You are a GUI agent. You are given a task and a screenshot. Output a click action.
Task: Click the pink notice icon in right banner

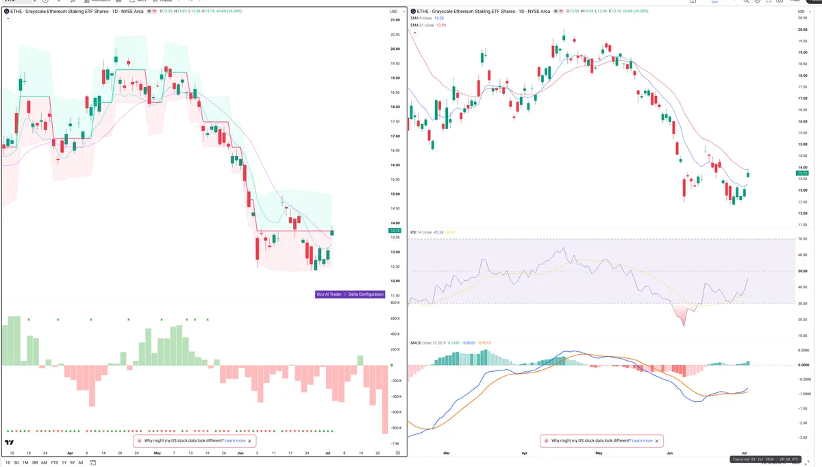[545, 441]
